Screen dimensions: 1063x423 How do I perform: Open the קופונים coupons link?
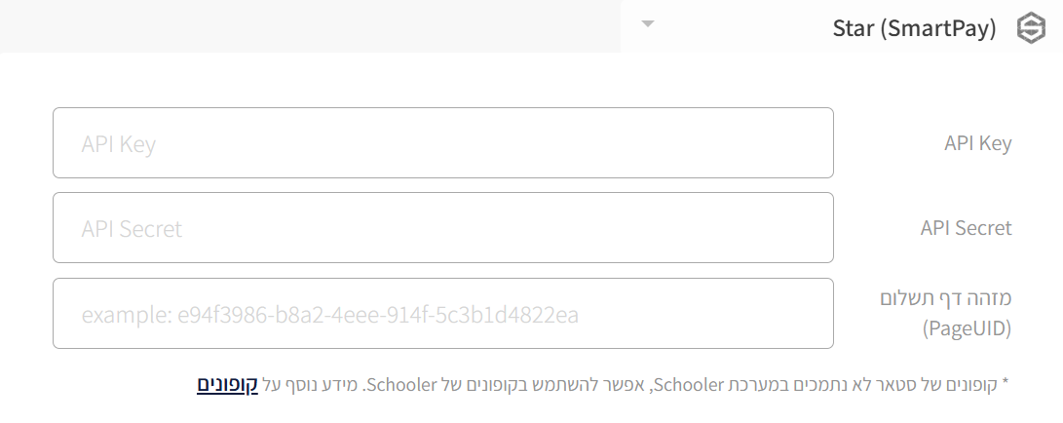(x=228, y=384)
